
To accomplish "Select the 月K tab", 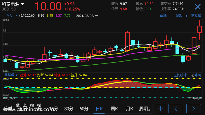I will coord(129,109).
